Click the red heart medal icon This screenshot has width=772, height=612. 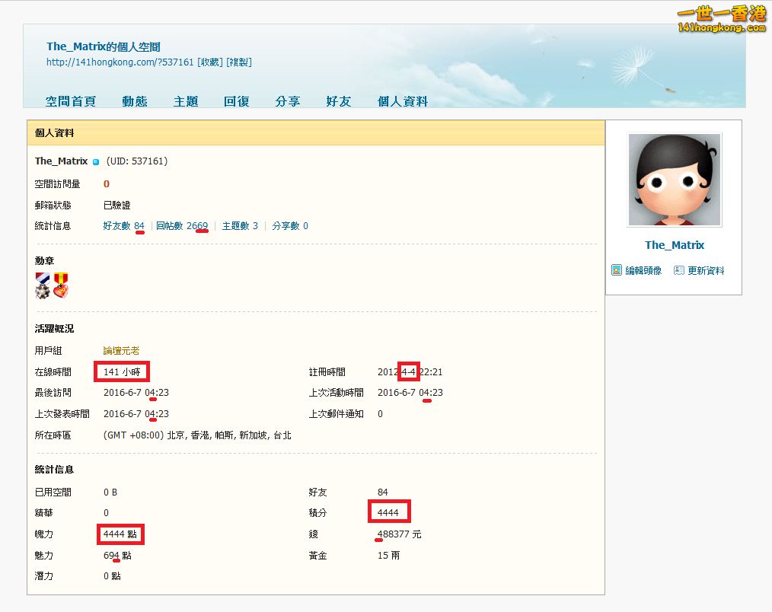61,285
